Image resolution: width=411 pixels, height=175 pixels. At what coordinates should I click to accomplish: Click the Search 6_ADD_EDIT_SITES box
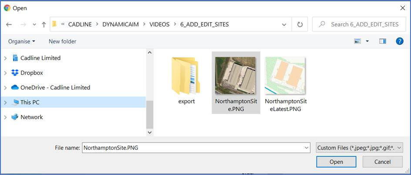click(360, 25)
